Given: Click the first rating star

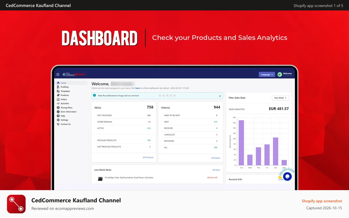Looking at the screenshot, I should click(160, 95).
